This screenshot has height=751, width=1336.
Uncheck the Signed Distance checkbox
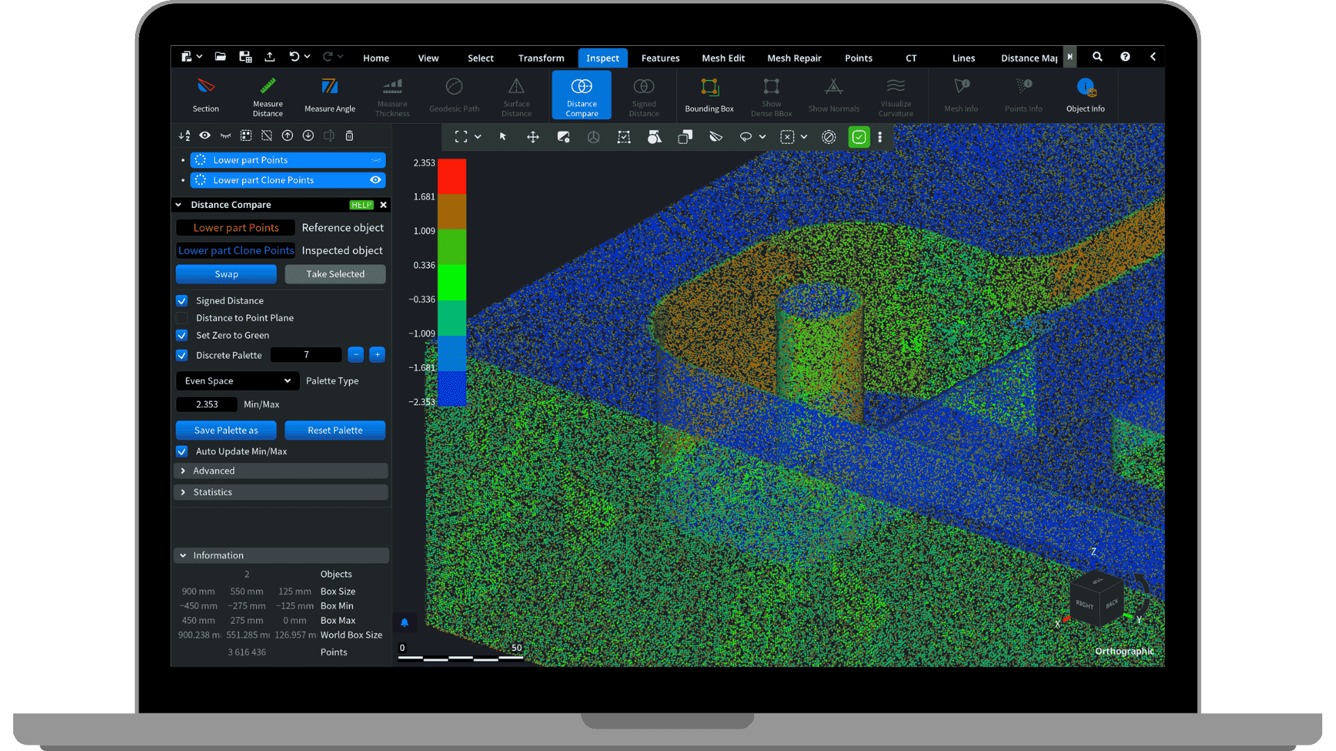182,301
